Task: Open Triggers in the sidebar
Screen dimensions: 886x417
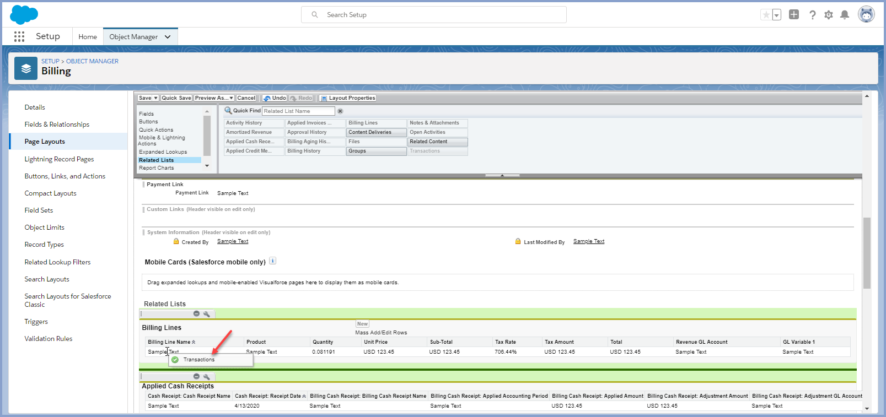Action: tap(36, 322)
